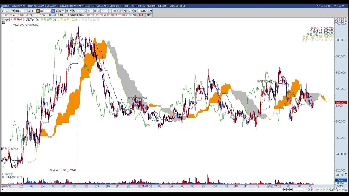This screenshot has height=196, width=349.
Task: Play chart replay forward
Action: click(282, 189)
